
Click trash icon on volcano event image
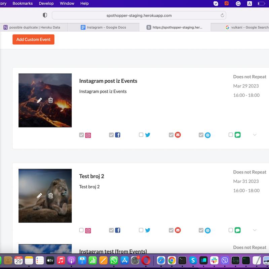point(50,100)
